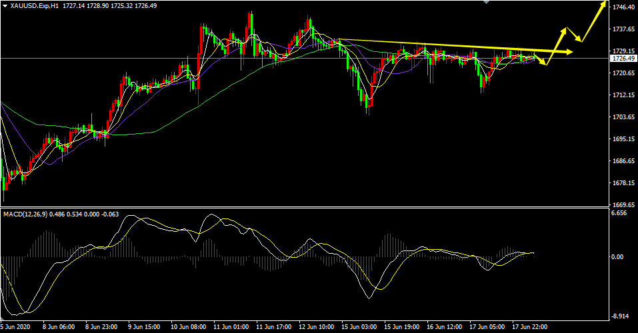This screenshot has height=333, width=638.
Task: Click the -8.914 value on MACD scale
Action: (619, 316)
